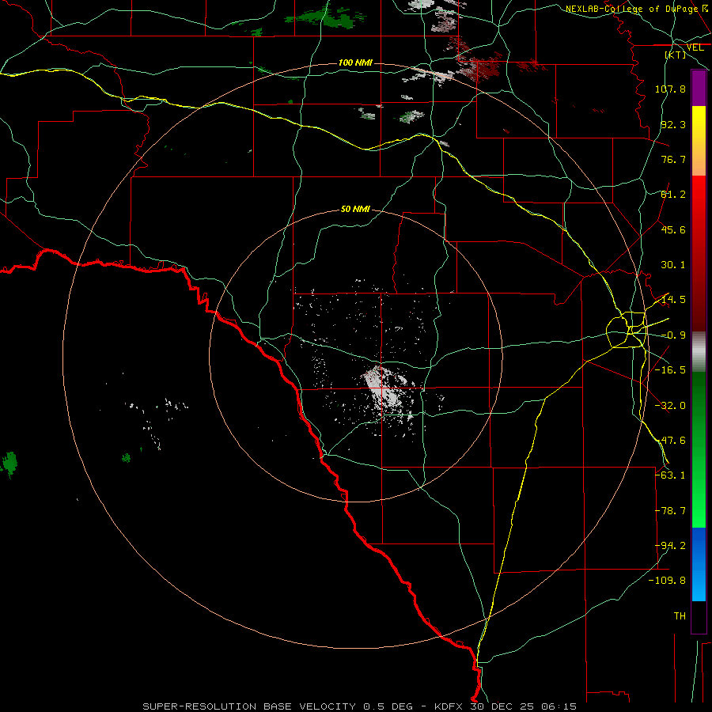This screenshot has height=712, width=712.
Task: Click the -32.0 legend value
Action: (x=670, y=406)
